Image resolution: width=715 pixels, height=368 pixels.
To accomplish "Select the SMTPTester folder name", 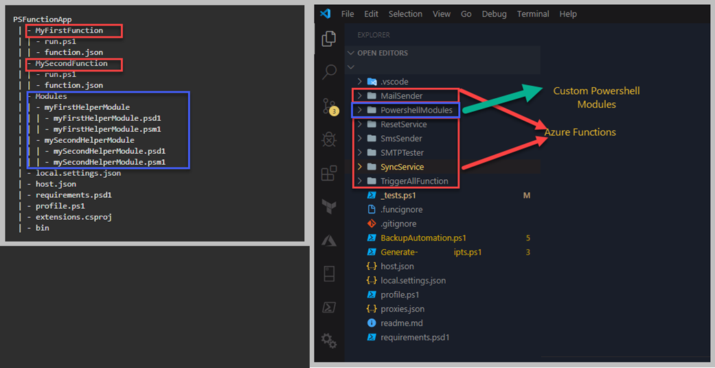I will [x=402, y=152].
